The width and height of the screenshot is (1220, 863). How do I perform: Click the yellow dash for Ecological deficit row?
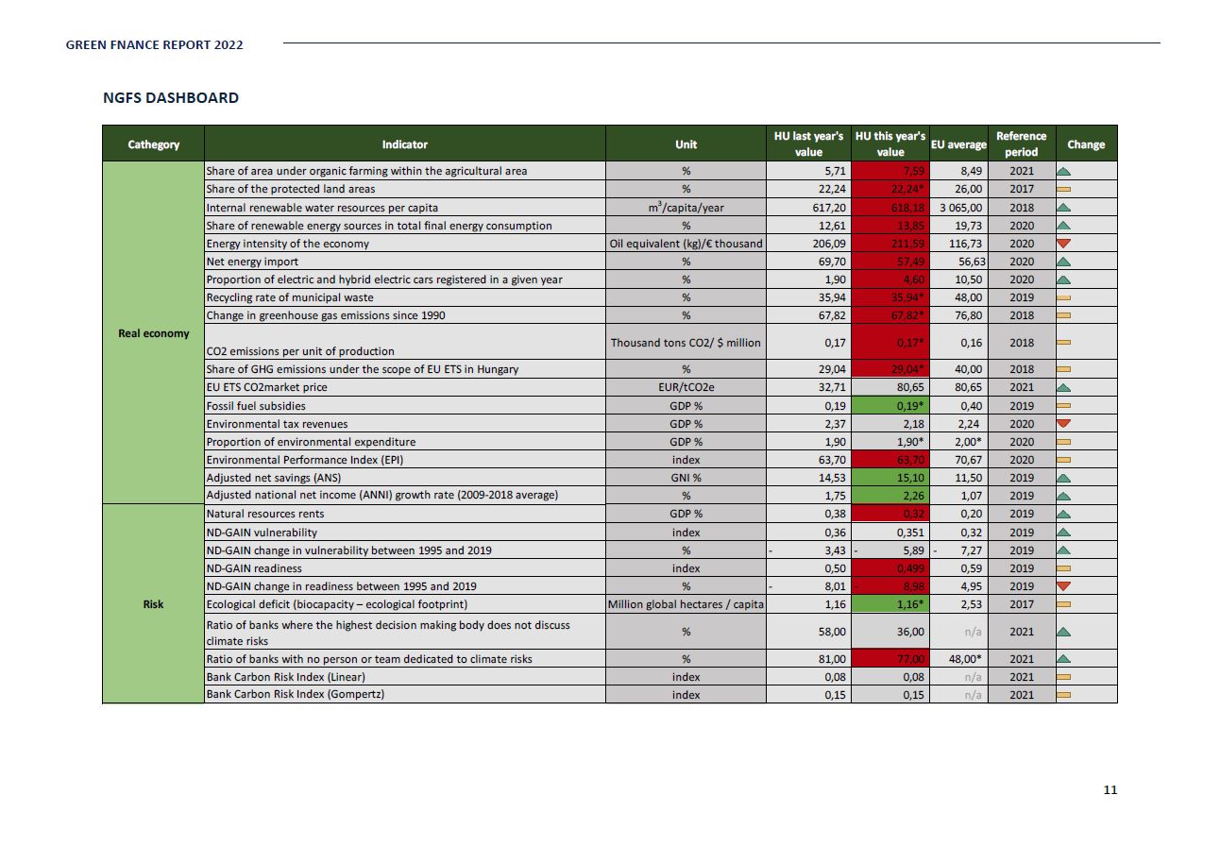click(x=1063, y=604)
